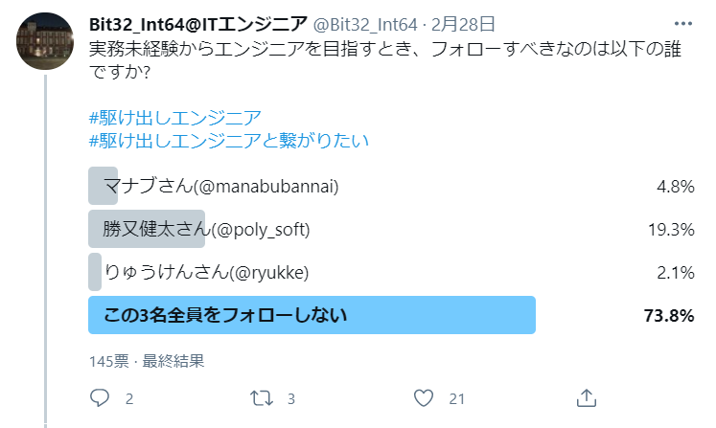Like the tweet with heart icon

424,398
